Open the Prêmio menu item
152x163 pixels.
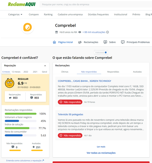tap(136, 15)
